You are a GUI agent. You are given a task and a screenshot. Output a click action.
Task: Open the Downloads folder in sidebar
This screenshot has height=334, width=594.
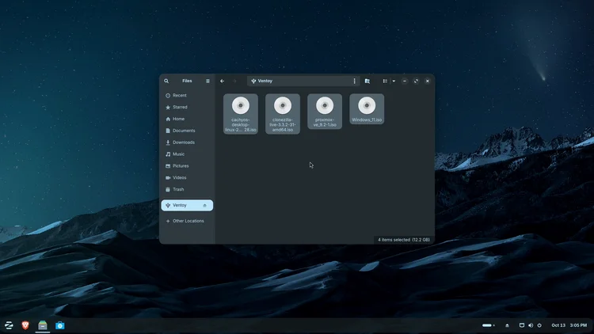pos(187,142)
